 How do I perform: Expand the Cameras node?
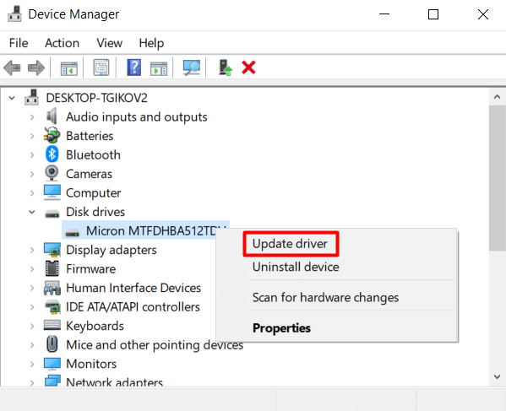pos(32,174)
